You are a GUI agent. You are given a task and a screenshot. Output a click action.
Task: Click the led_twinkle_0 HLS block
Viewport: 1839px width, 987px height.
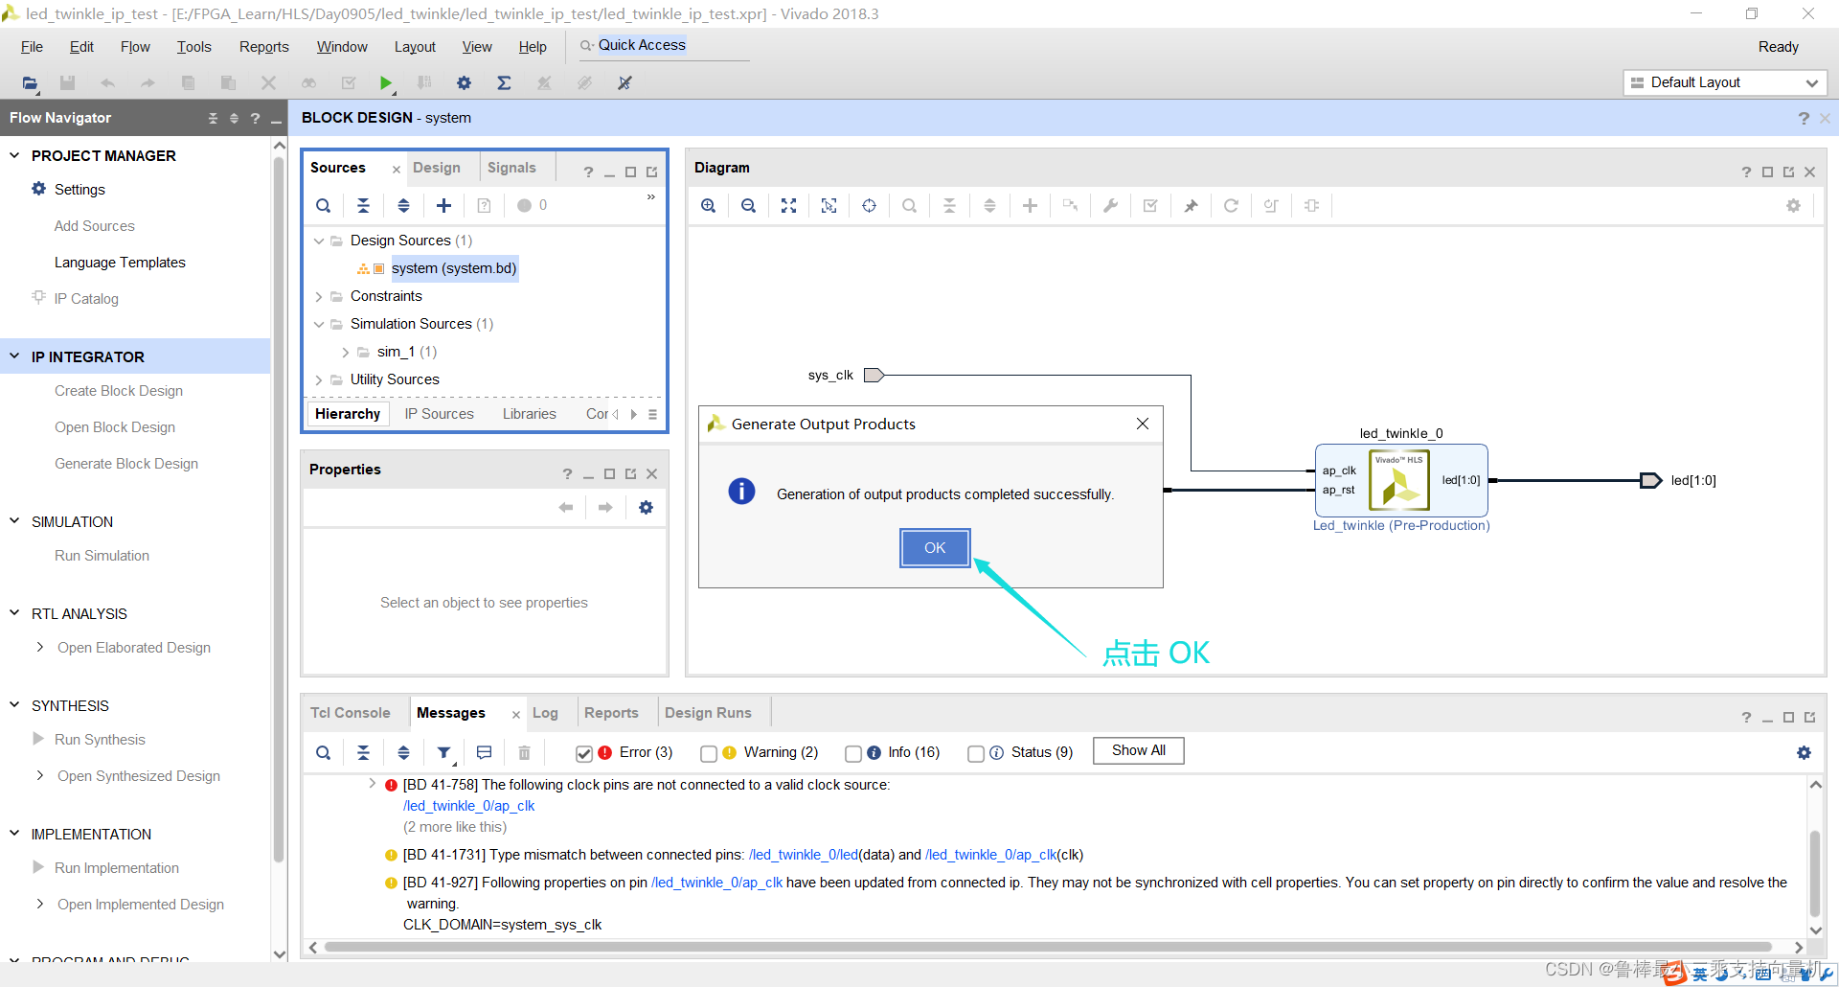coord(1401,480)
